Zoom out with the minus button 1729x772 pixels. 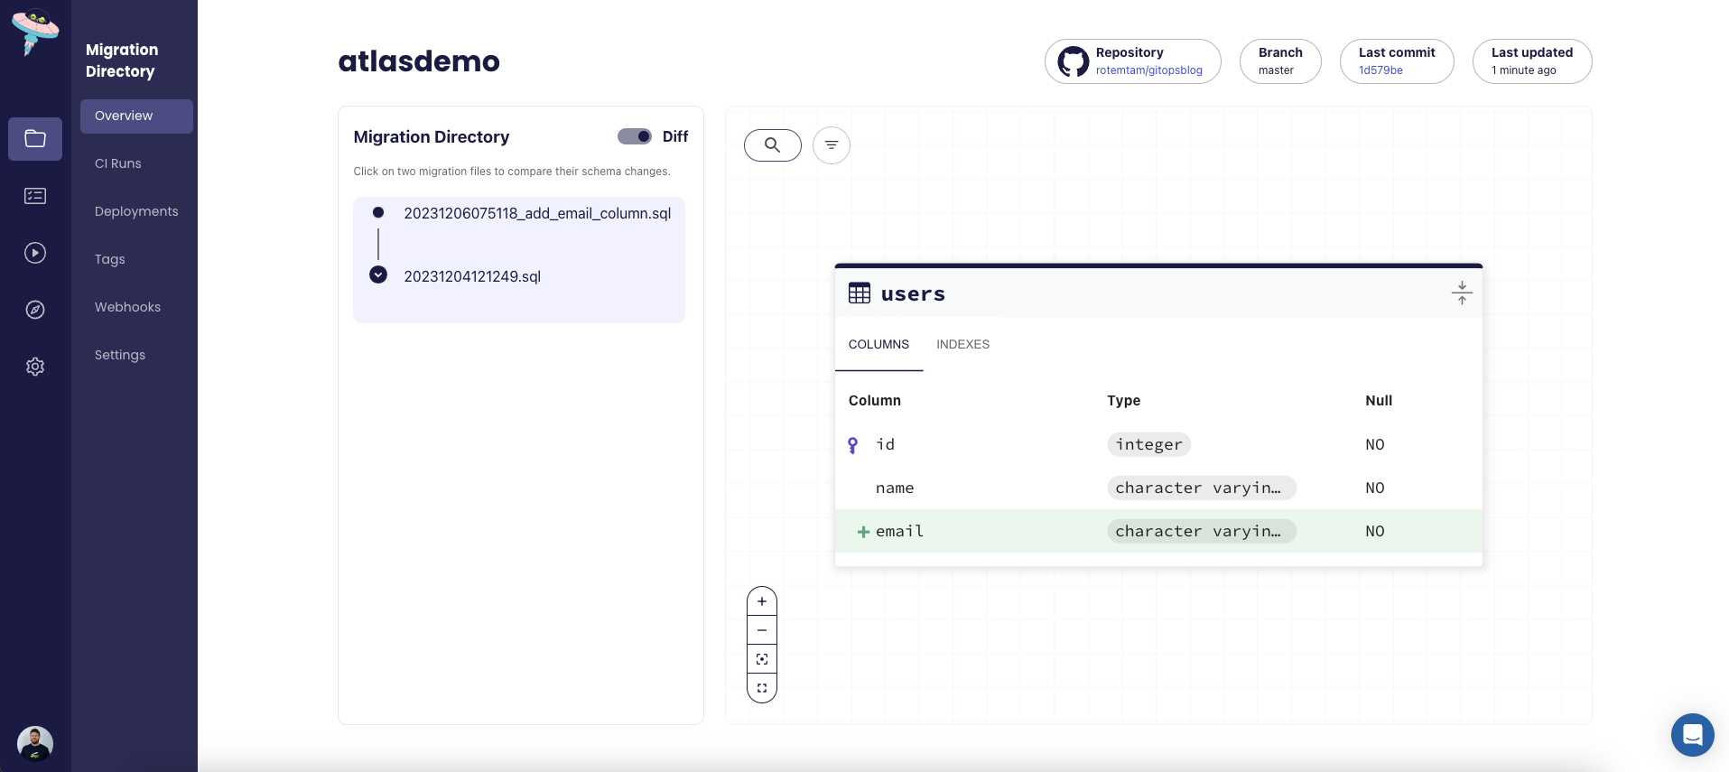point(762,630)
